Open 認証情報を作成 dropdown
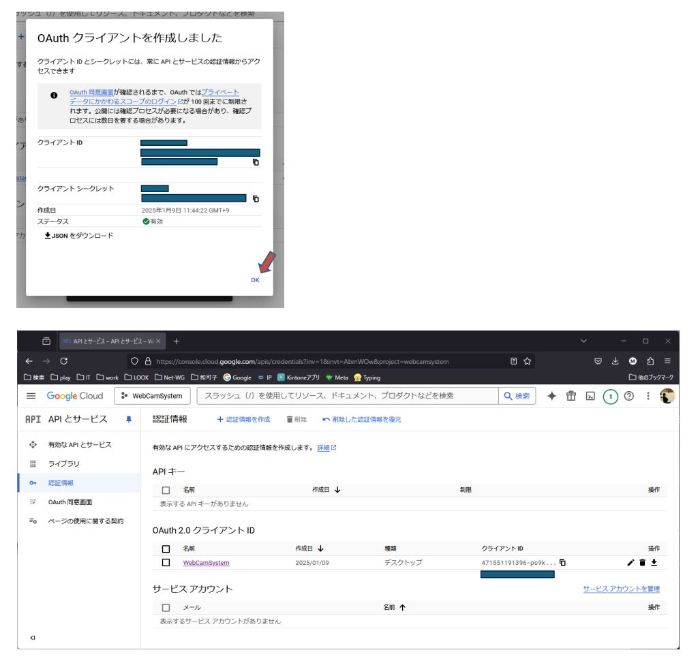This screenshot has width=698, height=663. coord(243,419)
